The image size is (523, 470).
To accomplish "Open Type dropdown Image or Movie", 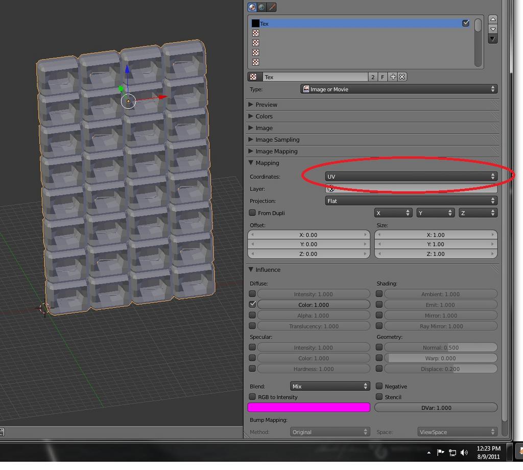I will [399, 89].
